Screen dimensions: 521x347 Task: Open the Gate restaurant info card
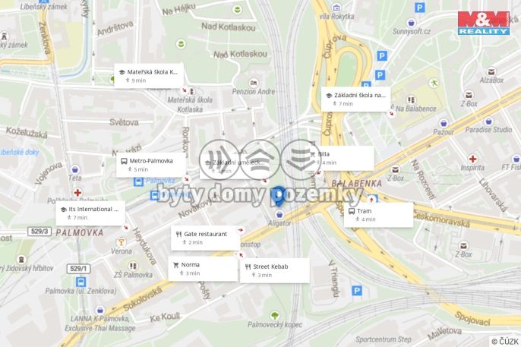point(205,238)
